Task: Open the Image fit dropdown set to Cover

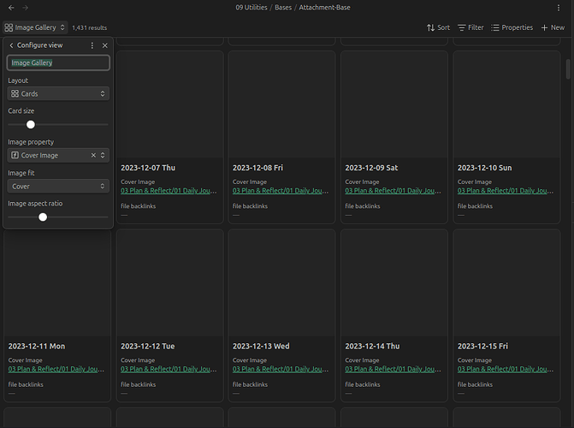Action: click(x=58, y=186)
